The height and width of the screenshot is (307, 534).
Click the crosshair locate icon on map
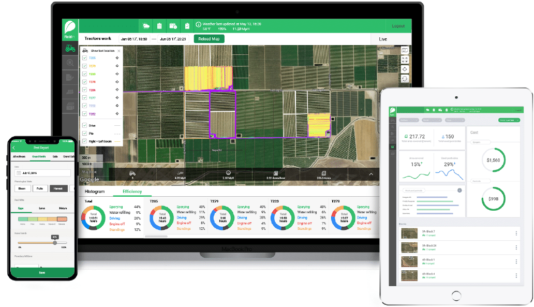pyautogui.click(x=405, y=69)
